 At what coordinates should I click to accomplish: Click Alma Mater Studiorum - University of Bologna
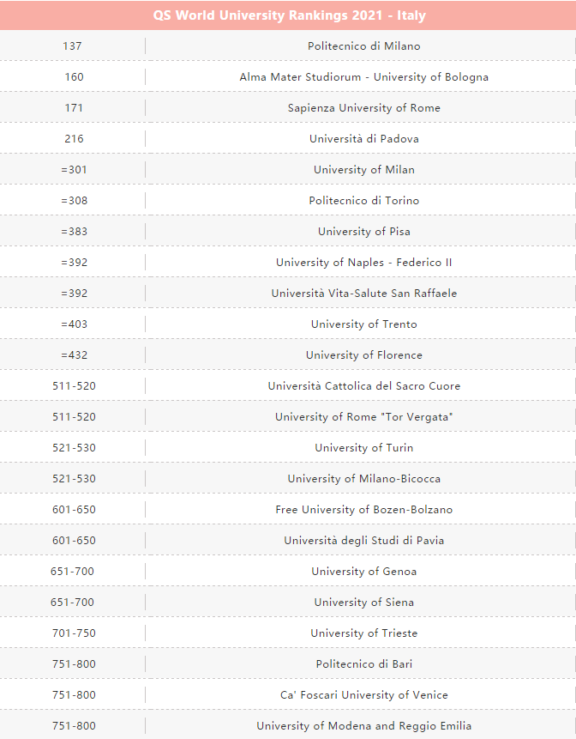point(363,77)
